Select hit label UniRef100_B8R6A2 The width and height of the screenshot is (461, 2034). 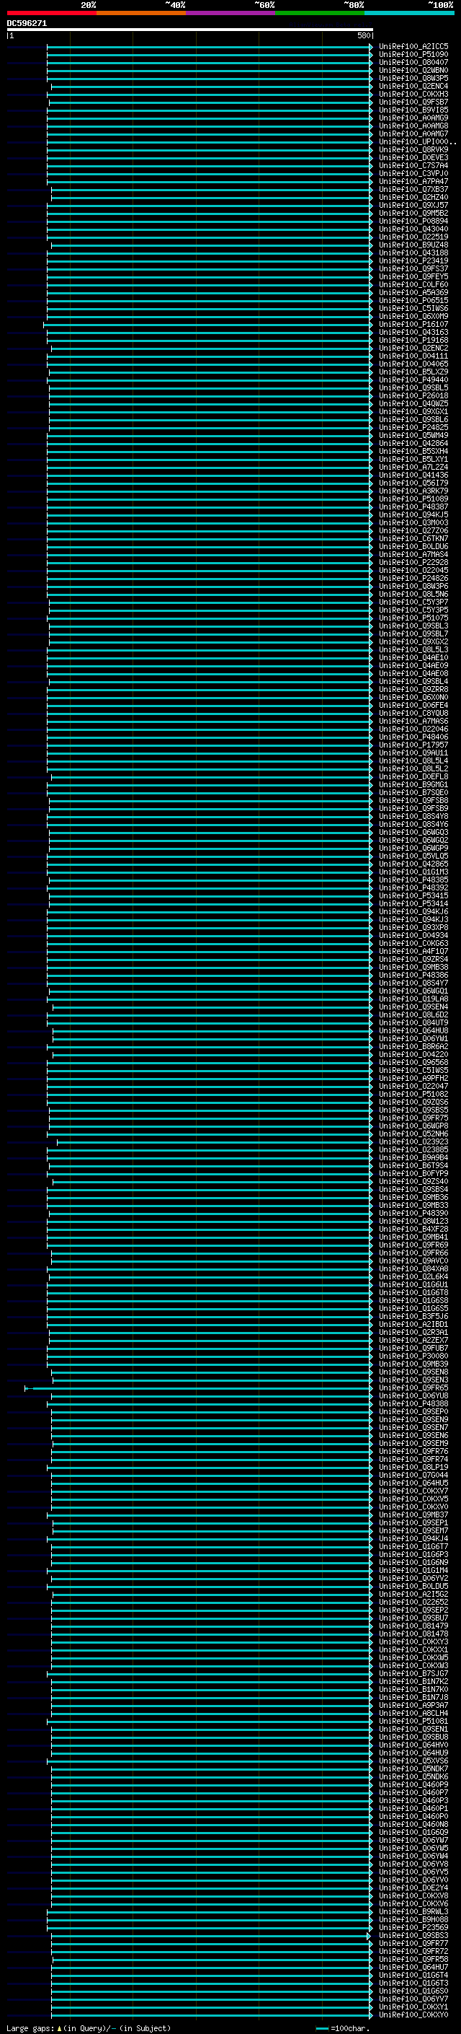(413, 1047)
